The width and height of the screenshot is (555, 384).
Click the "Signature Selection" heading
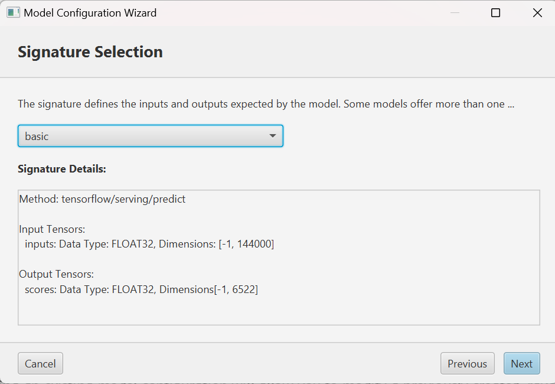[90, 52]
